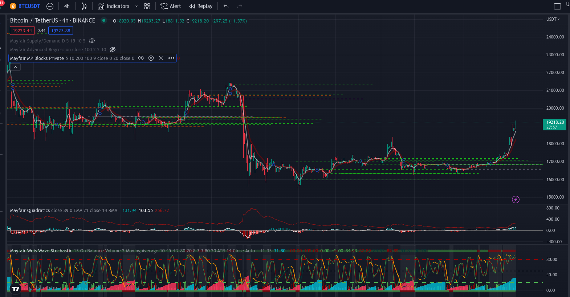Click the red notification badge showing 11
Viewport: 570px width, 297px height.
tap(2, 2)
